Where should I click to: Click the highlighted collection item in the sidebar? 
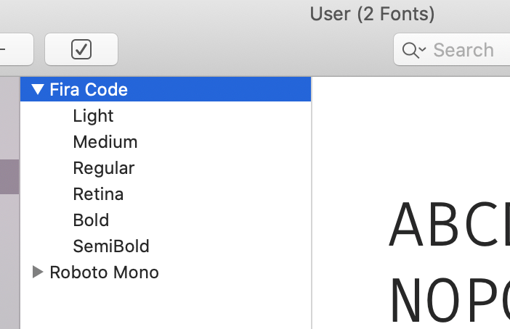9,177
